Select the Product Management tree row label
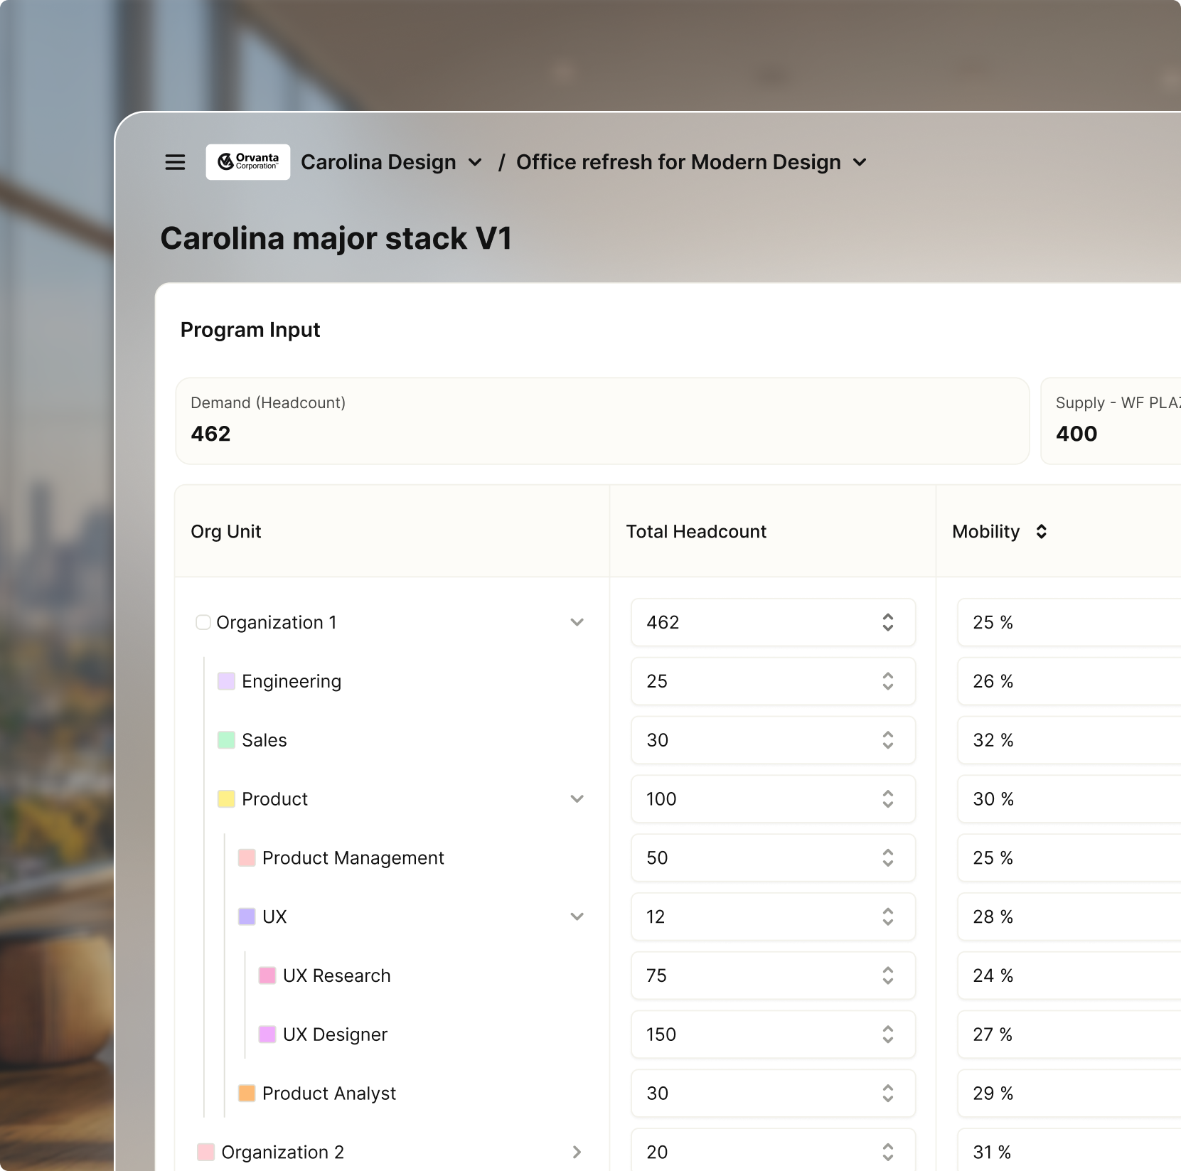 click(x=353, y=857)
